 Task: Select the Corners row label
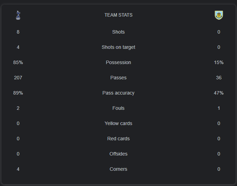click(118, 169)
